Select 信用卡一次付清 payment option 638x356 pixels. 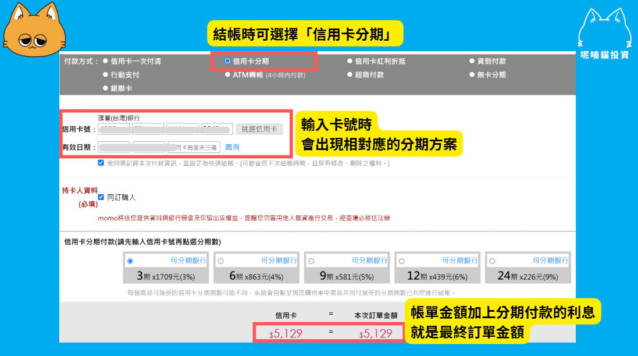[x=105, y=61]
